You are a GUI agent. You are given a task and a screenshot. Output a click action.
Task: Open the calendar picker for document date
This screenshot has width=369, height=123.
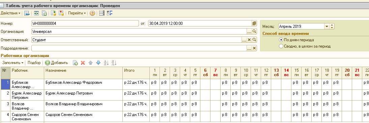click(x=254, y=23)
